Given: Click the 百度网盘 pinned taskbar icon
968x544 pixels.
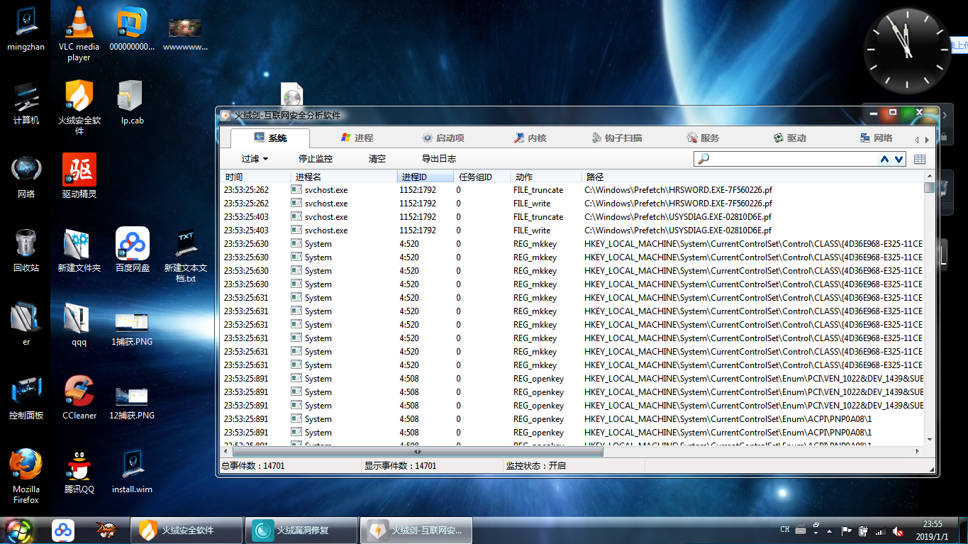Looking at the screenshot, I should (63, 530).
